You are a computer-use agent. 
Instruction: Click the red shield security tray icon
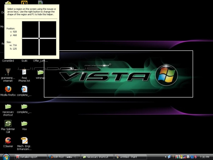(x=196, y=157)
